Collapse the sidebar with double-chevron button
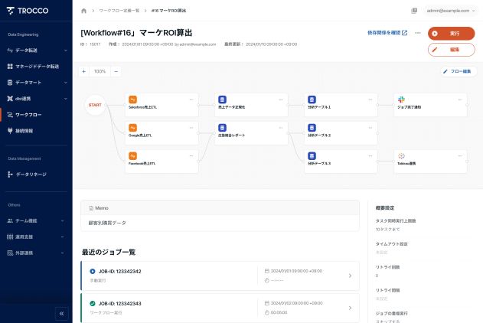The width and height of the screenshot is (483, 323). pyautogui.click(x=62, y=313)
